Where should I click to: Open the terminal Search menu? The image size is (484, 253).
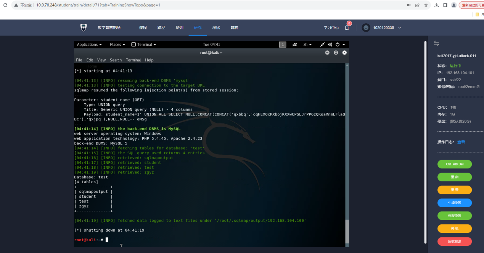pyautogui.click(x=116, y=60)
